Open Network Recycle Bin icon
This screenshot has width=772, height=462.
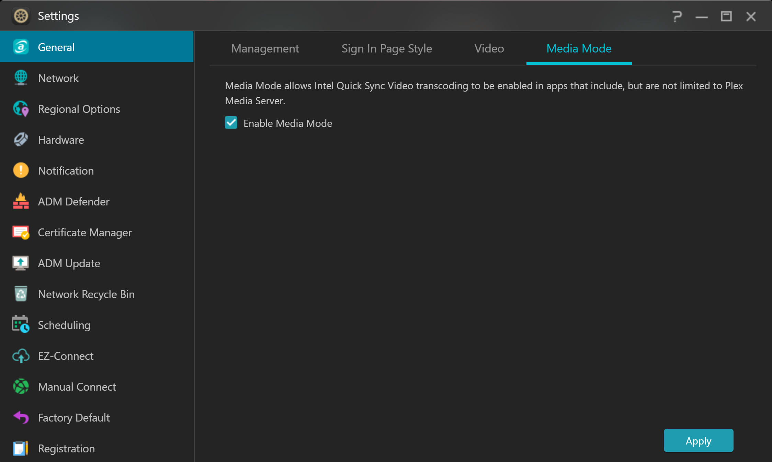coord(21,294)
